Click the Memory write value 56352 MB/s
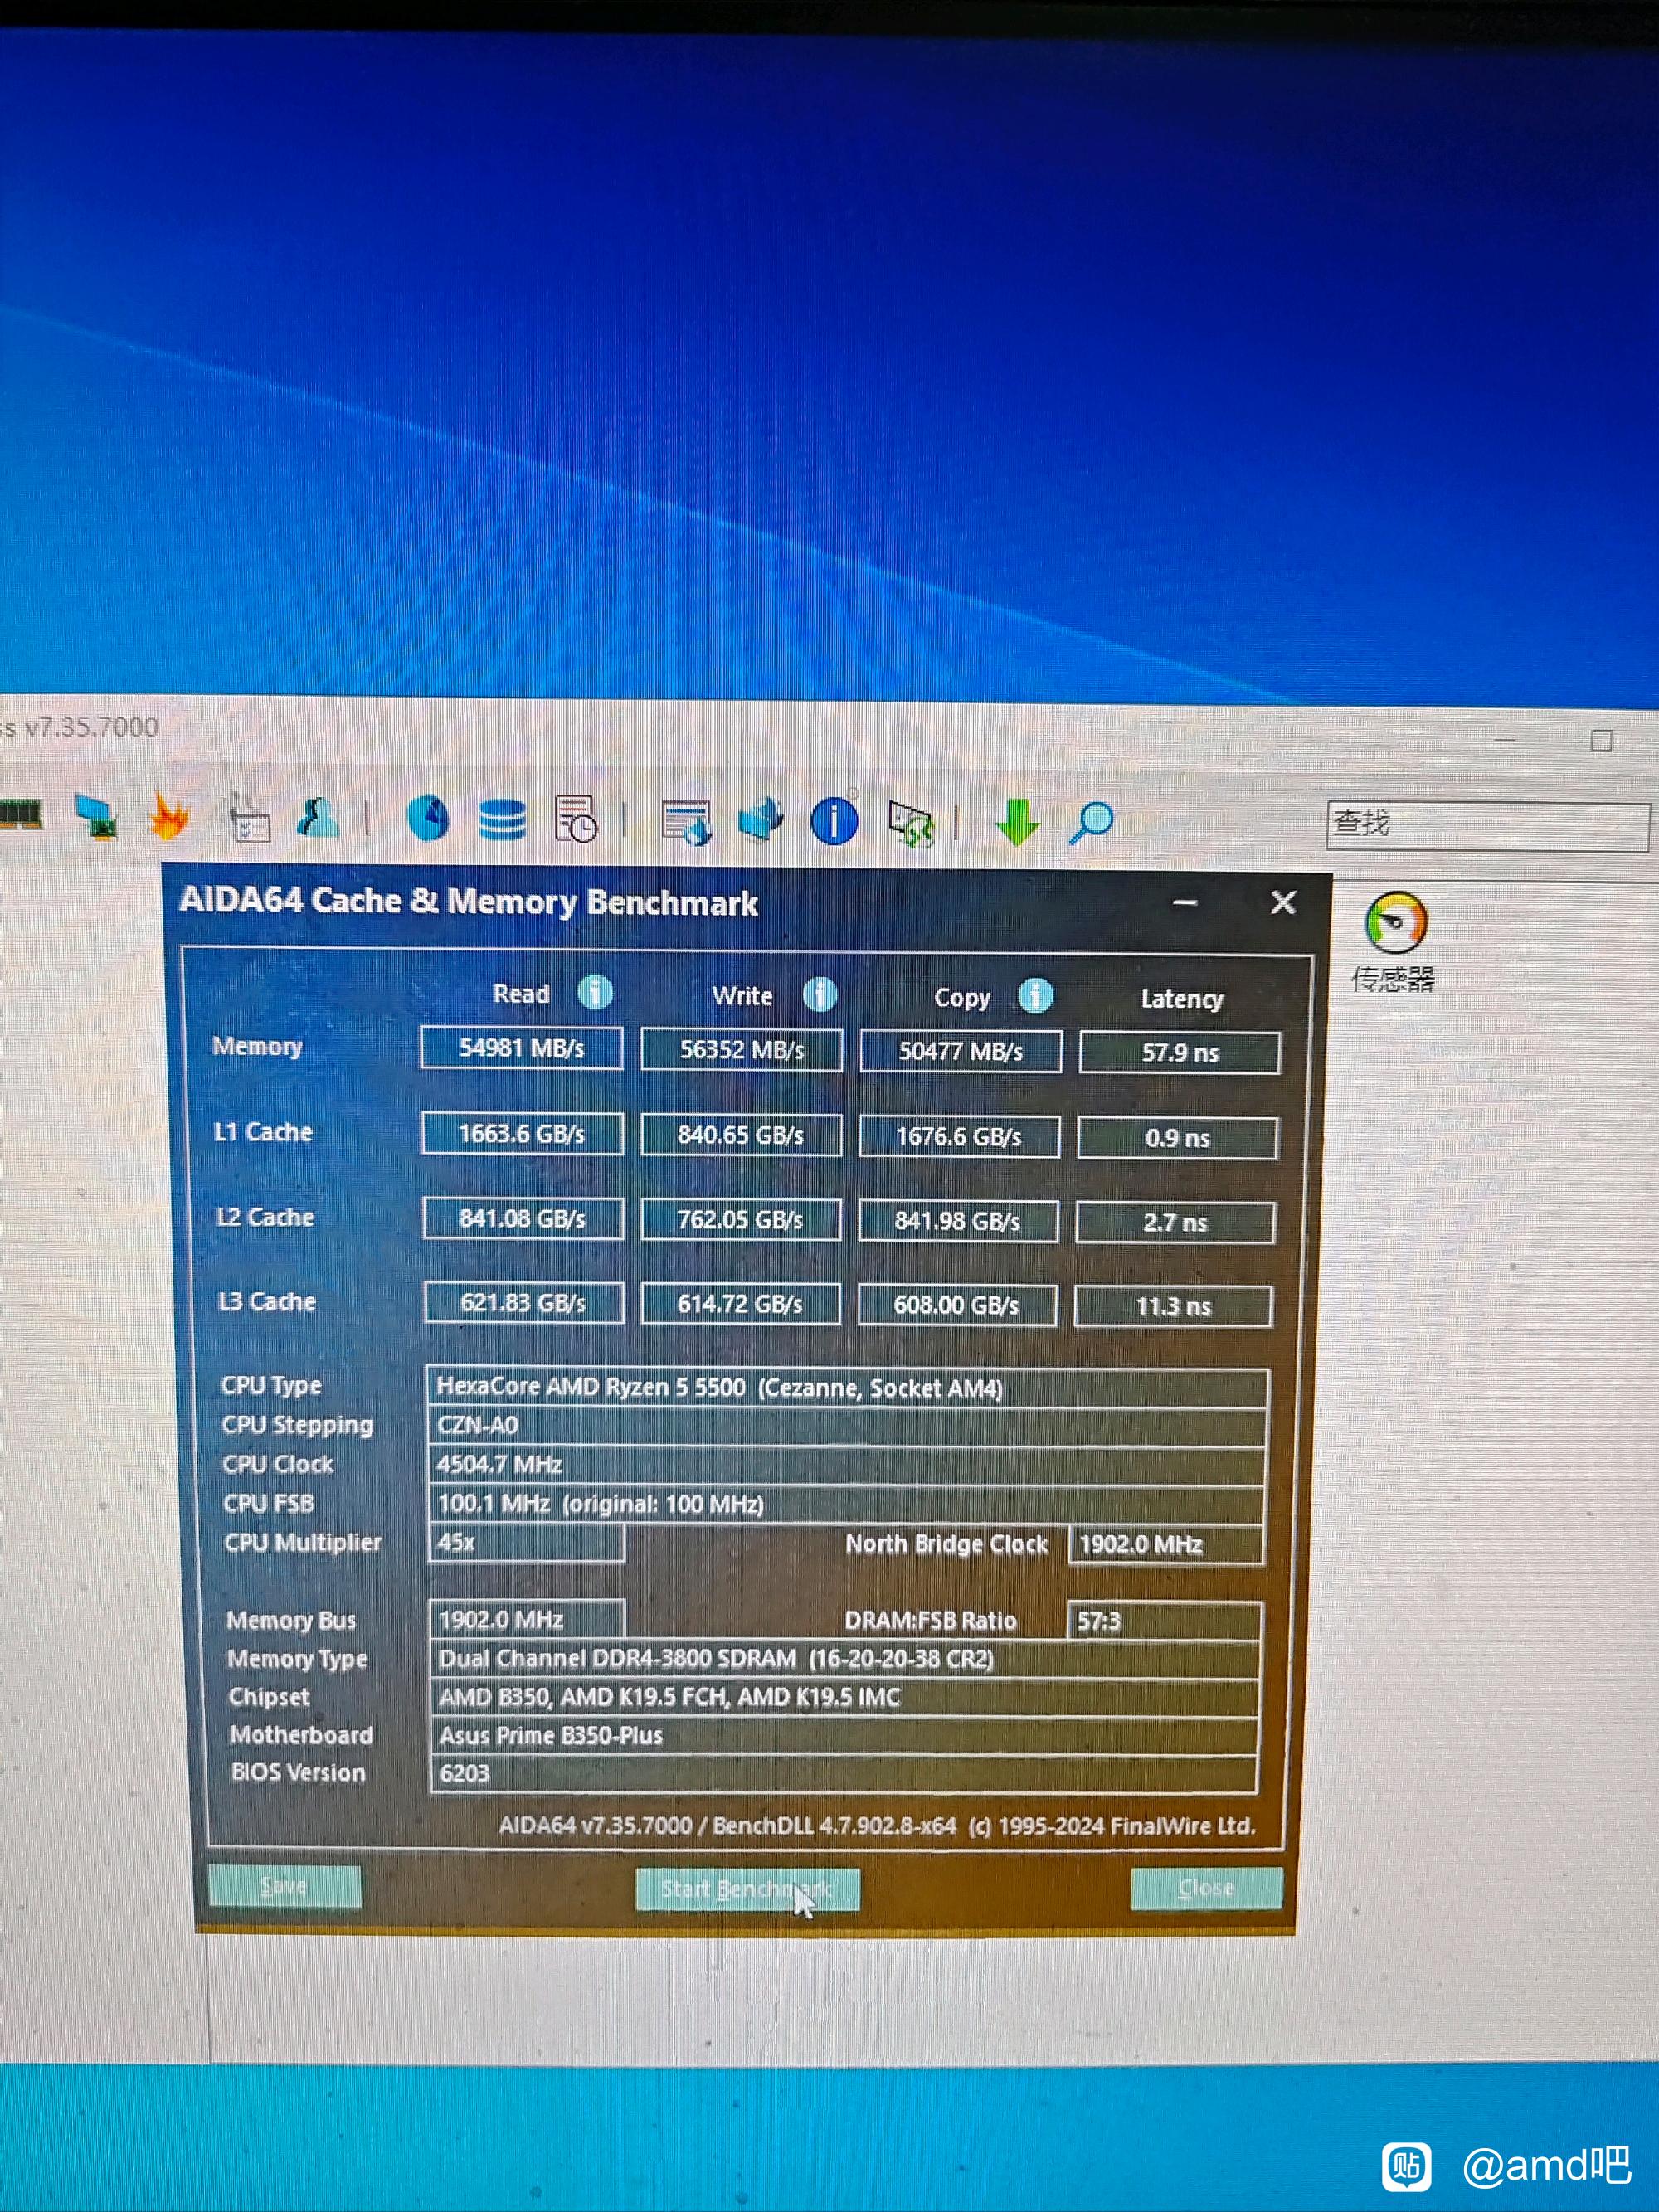Viewport: 1659px width, 2212px height. [x=741, y=1050]
